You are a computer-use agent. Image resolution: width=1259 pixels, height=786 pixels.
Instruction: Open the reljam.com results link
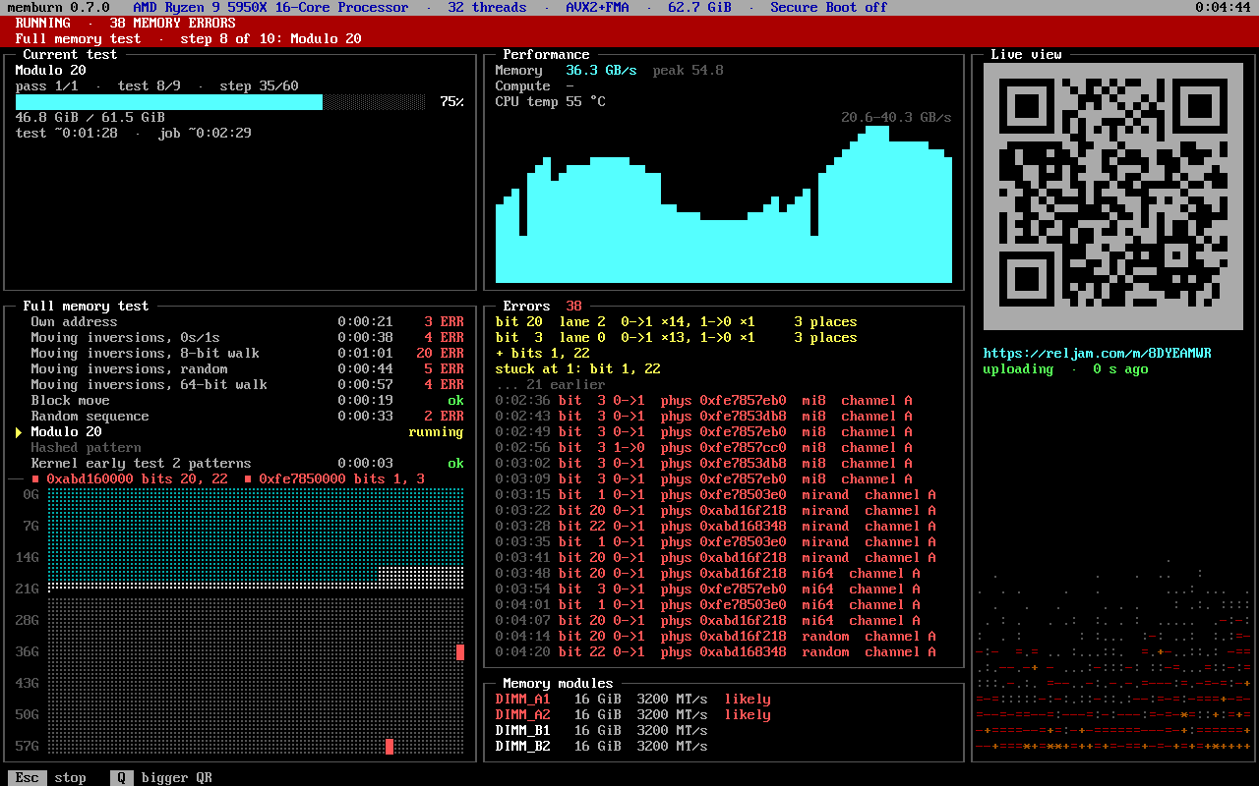[1098, 354]
